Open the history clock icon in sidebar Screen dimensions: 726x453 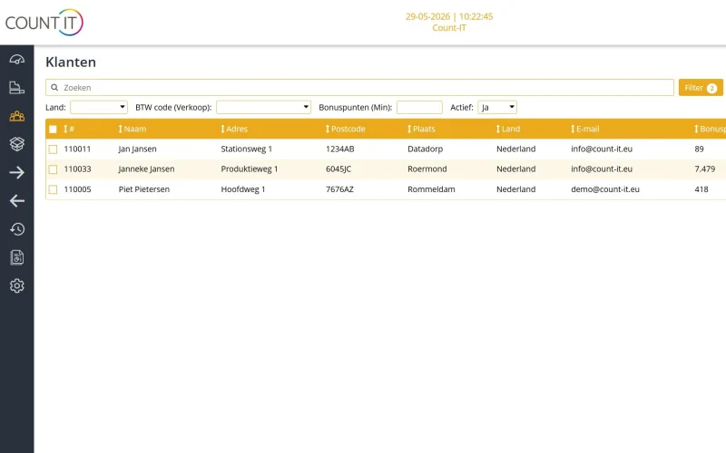tap(16, 229)
